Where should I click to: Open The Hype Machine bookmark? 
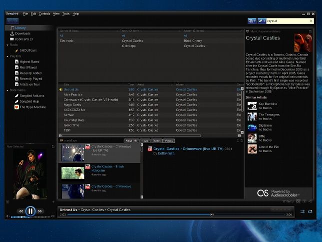pos(32,107)
